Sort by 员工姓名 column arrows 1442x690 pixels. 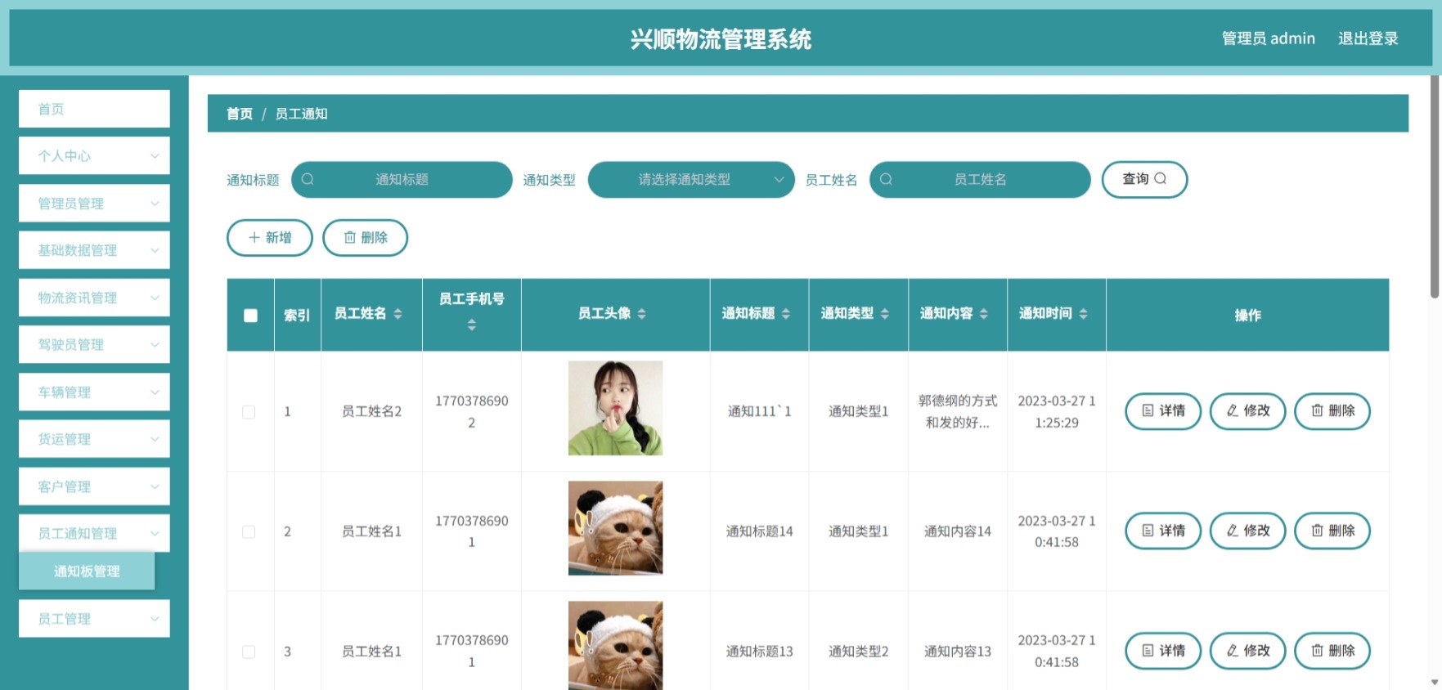(398, 314)
